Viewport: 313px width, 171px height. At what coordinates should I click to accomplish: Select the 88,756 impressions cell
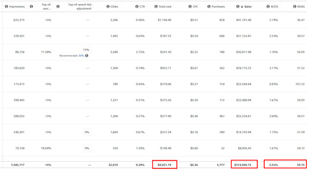pos(20,52)
